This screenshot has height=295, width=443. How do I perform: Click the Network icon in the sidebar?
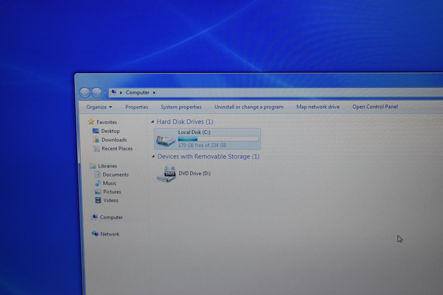pos(95,234)
